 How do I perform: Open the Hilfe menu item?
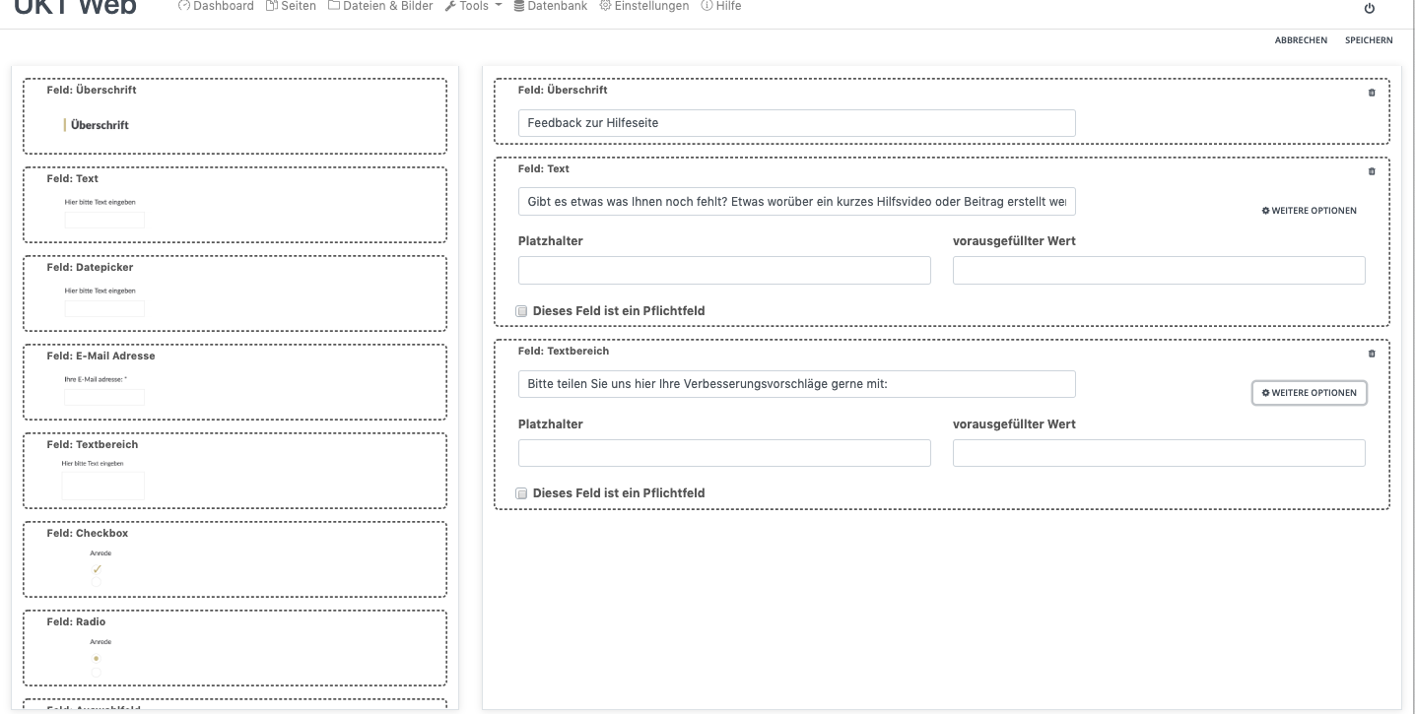click(721, 6)
